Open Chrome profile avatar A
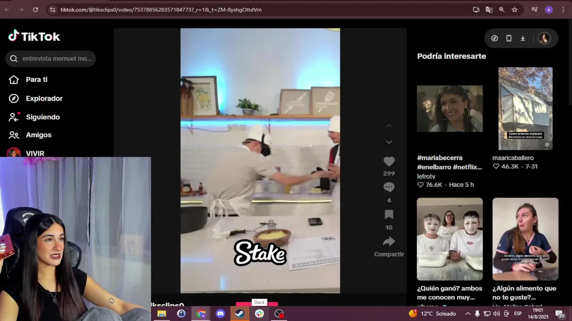Screen dimensions: 572x321 [x=549, y=10]
